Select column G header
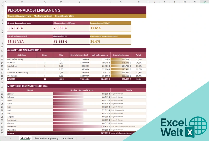The height and width of the screenshot is (141, 209). coord(121,2)
